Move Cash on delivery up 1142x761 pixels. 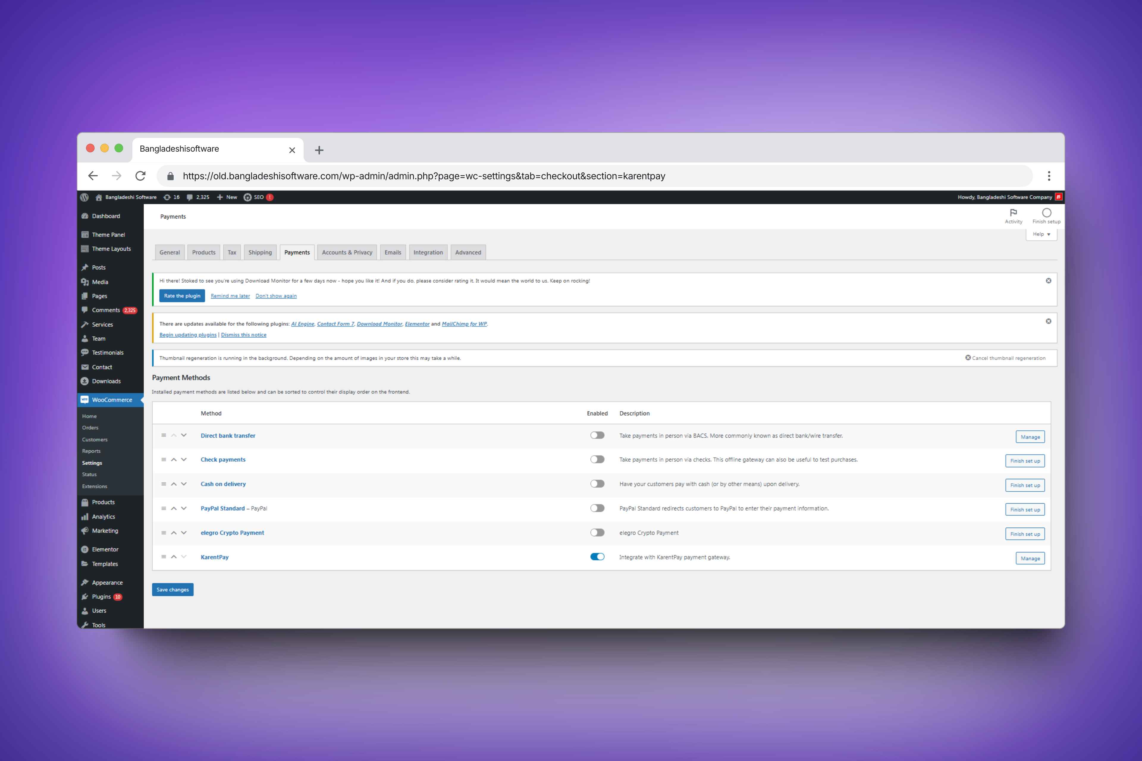(x=174, y=484)
